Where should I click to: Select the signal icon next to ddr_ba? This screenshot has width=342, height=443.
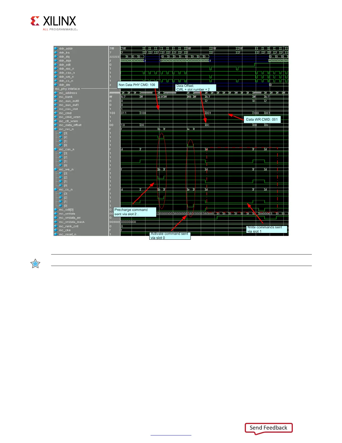[56, 53]
